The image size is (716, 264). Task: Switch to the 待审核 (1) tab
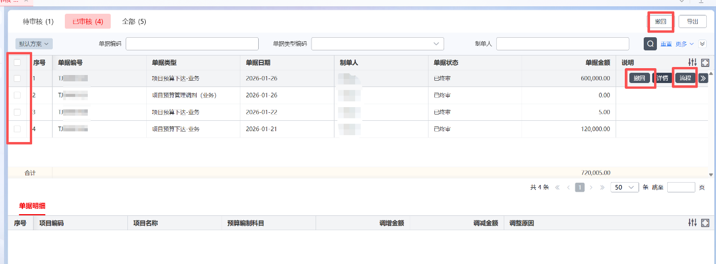(38, 22)
